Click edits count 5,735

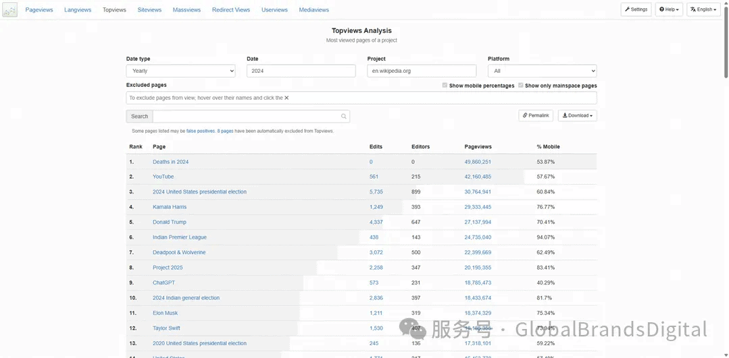click(x=376, y=192)
